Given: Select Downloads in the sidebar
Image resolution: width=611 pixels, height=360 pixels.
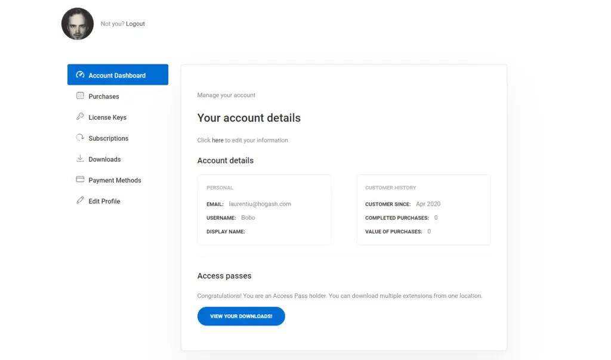Looking at the screenshot, I should (118, 159).
